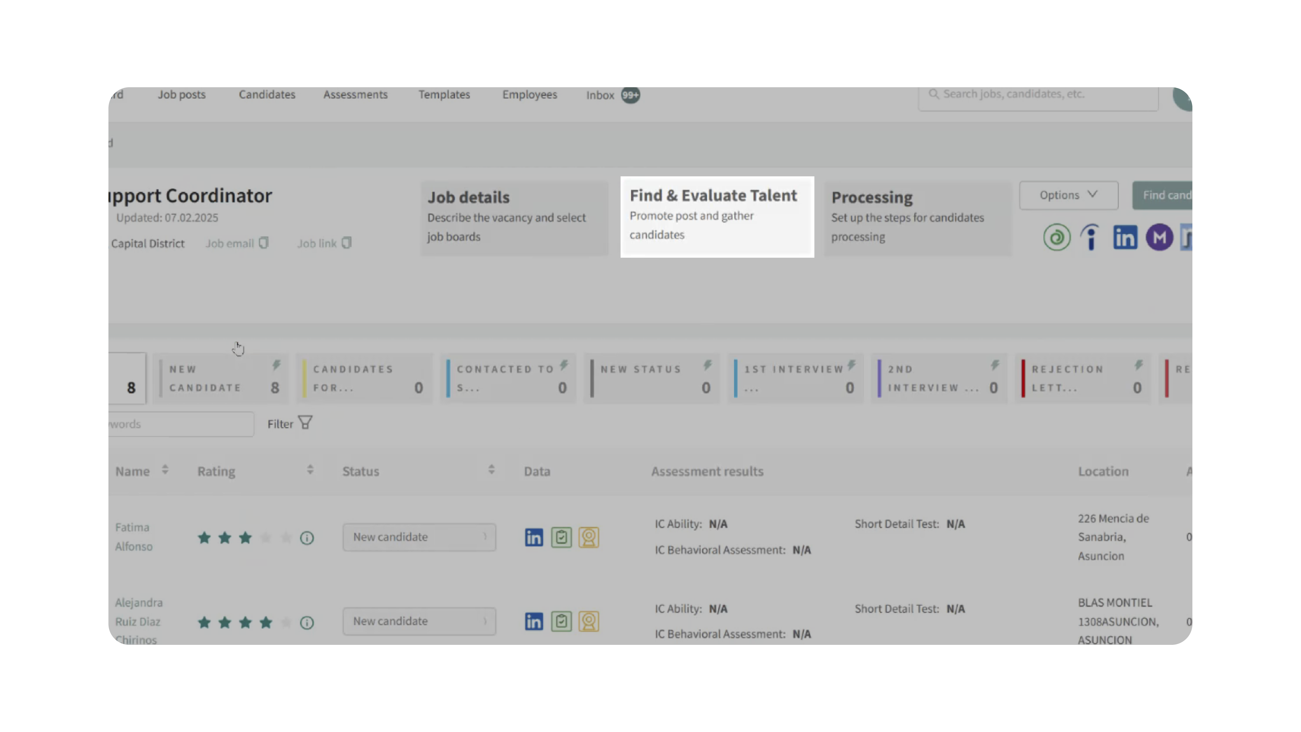Copy the Job link via copy icon
1301x732 pixels.
[346, 243]
